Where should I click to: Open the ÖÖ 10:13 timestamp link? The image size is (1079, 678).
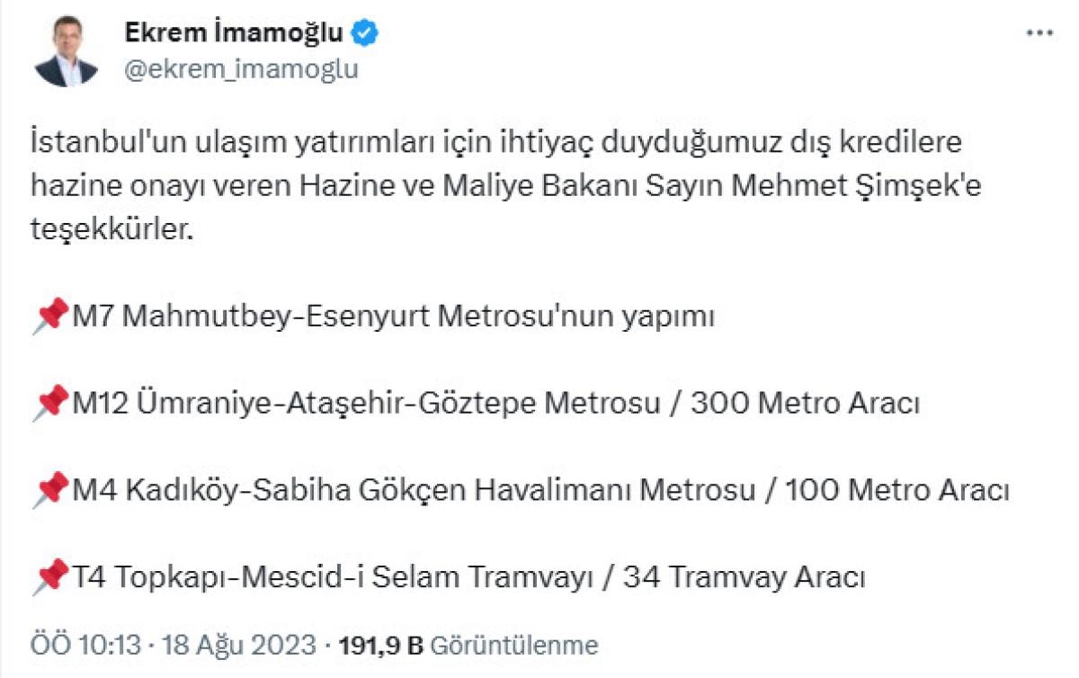coord(85,645)
